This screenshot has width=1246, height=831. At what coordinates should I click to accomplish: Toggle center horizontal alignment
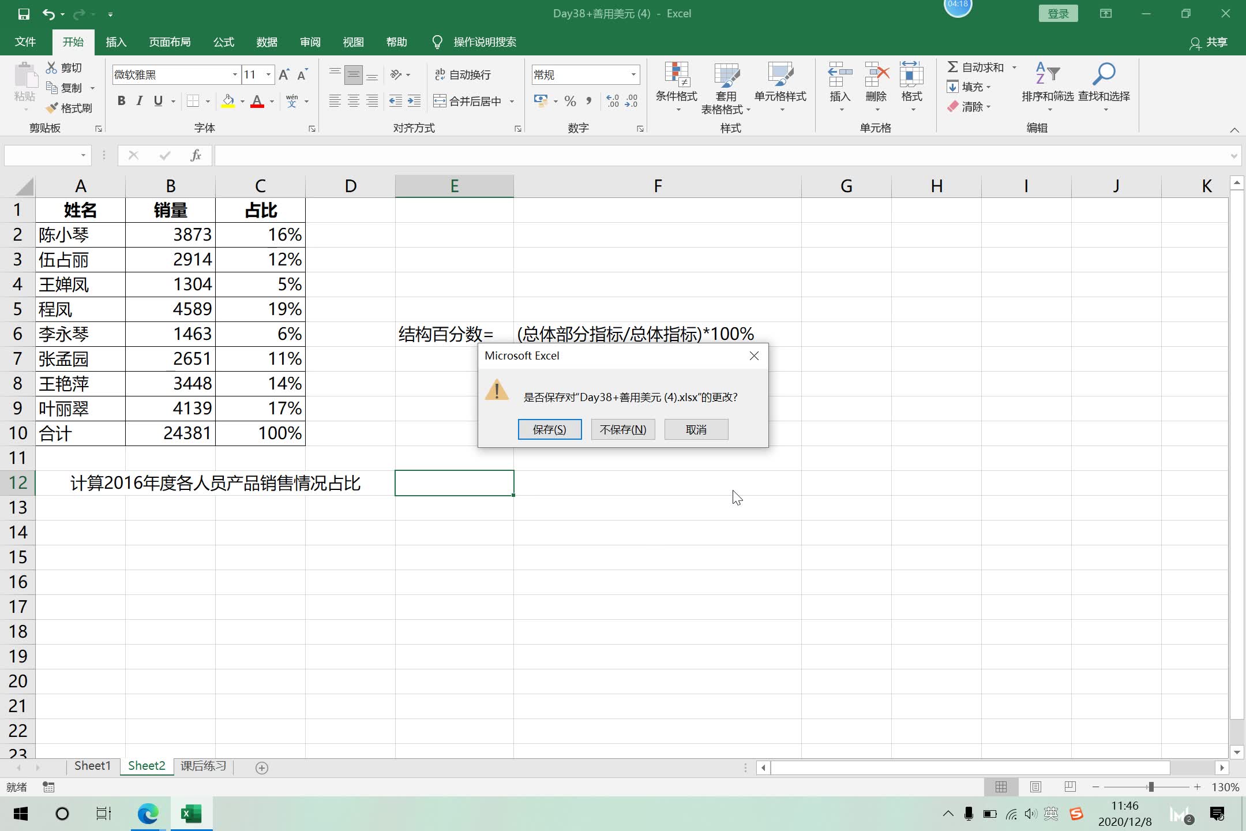pos(354,101)
